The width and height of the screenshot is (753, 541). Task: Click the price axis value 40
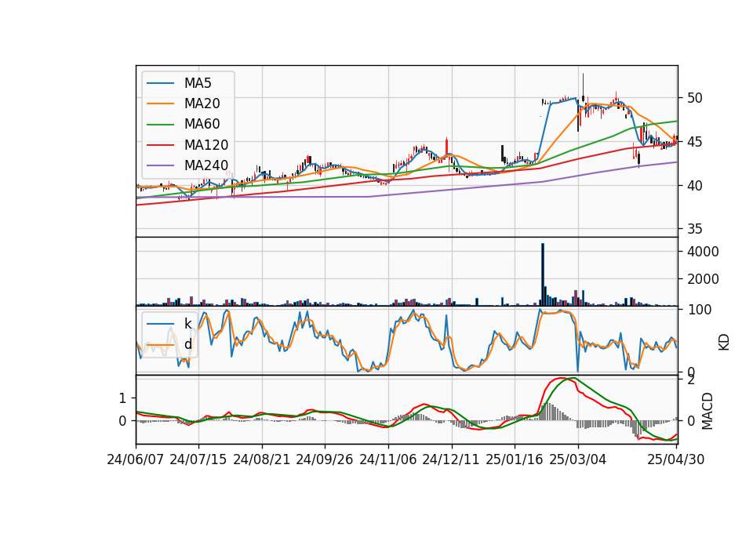695,185
